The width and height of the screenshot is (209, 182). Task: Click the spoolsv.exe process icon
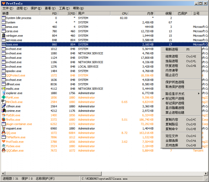[4, 71]
